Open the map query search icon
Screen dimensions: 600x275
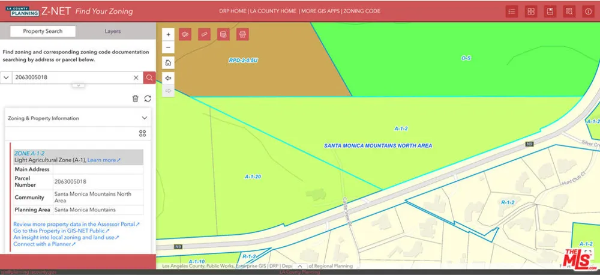pos(569,11)
